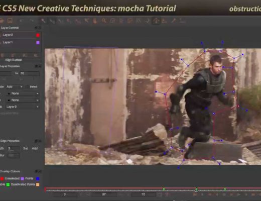Viewport: 261px width, 201px height.
Task: Click the second layer icon button above Align Surface
Action: click(x=13, y=55)
